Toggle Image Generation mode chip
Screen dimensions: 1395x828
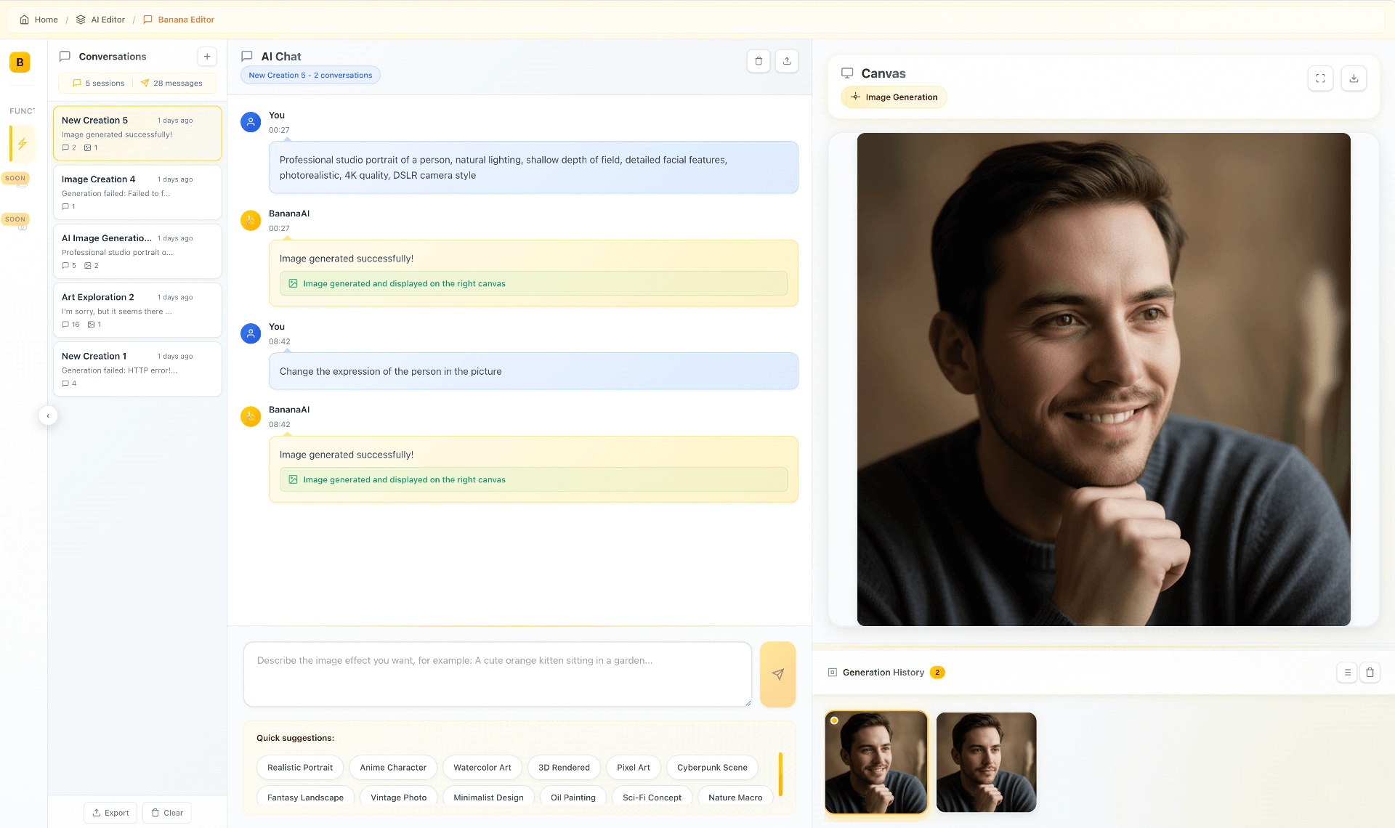click(x=894, y=97)
